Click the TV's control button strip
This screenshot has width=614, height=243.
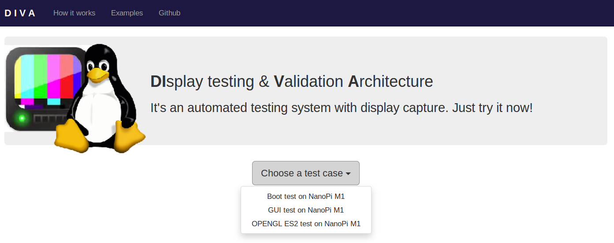48,119
